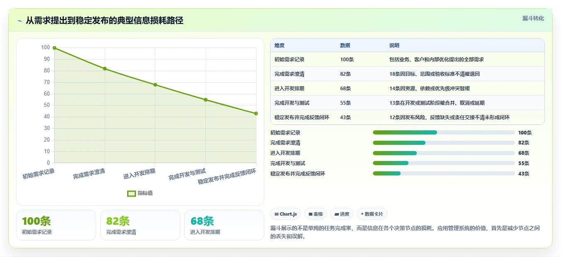Click the 完成开发与测试 progress bar
This screenshot has height=257, width=561.
(x=444, y=163)
